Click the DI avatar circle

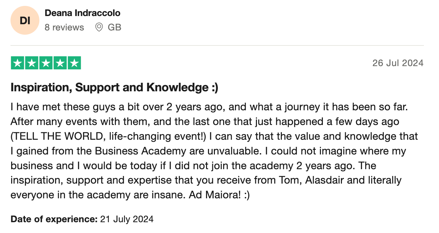(x=25, y=20)
